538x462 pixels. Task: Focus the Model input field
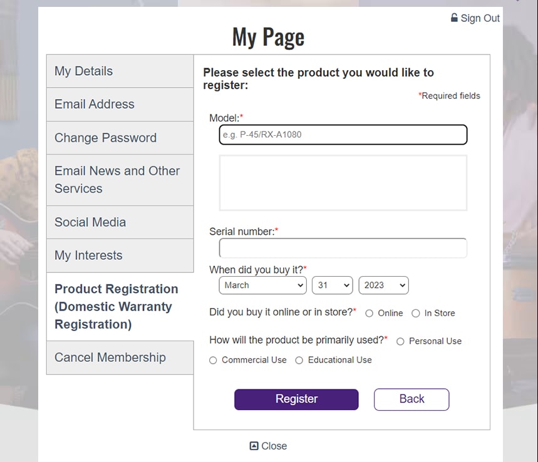[x=343, y=135]
